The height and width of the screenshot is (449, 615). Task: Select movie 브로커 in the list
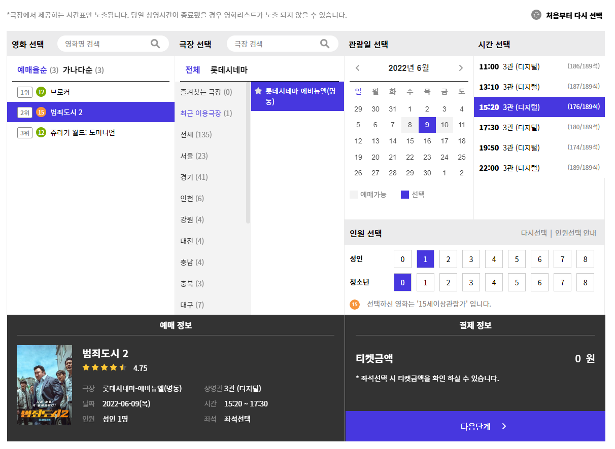tap(91, 92)
